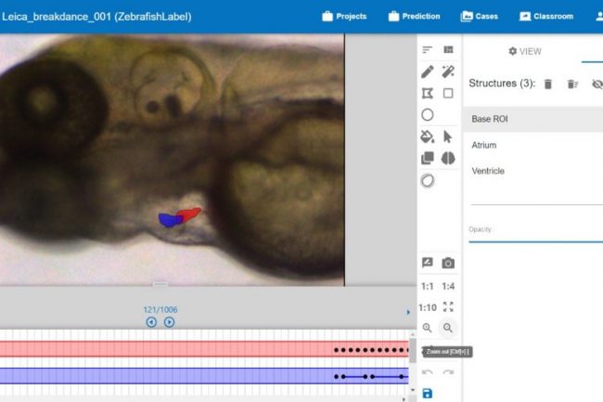This screenshot has width=603, height=402.
Task: Click the blue Ventricle timeline track
Action: [x=204, y=376]
